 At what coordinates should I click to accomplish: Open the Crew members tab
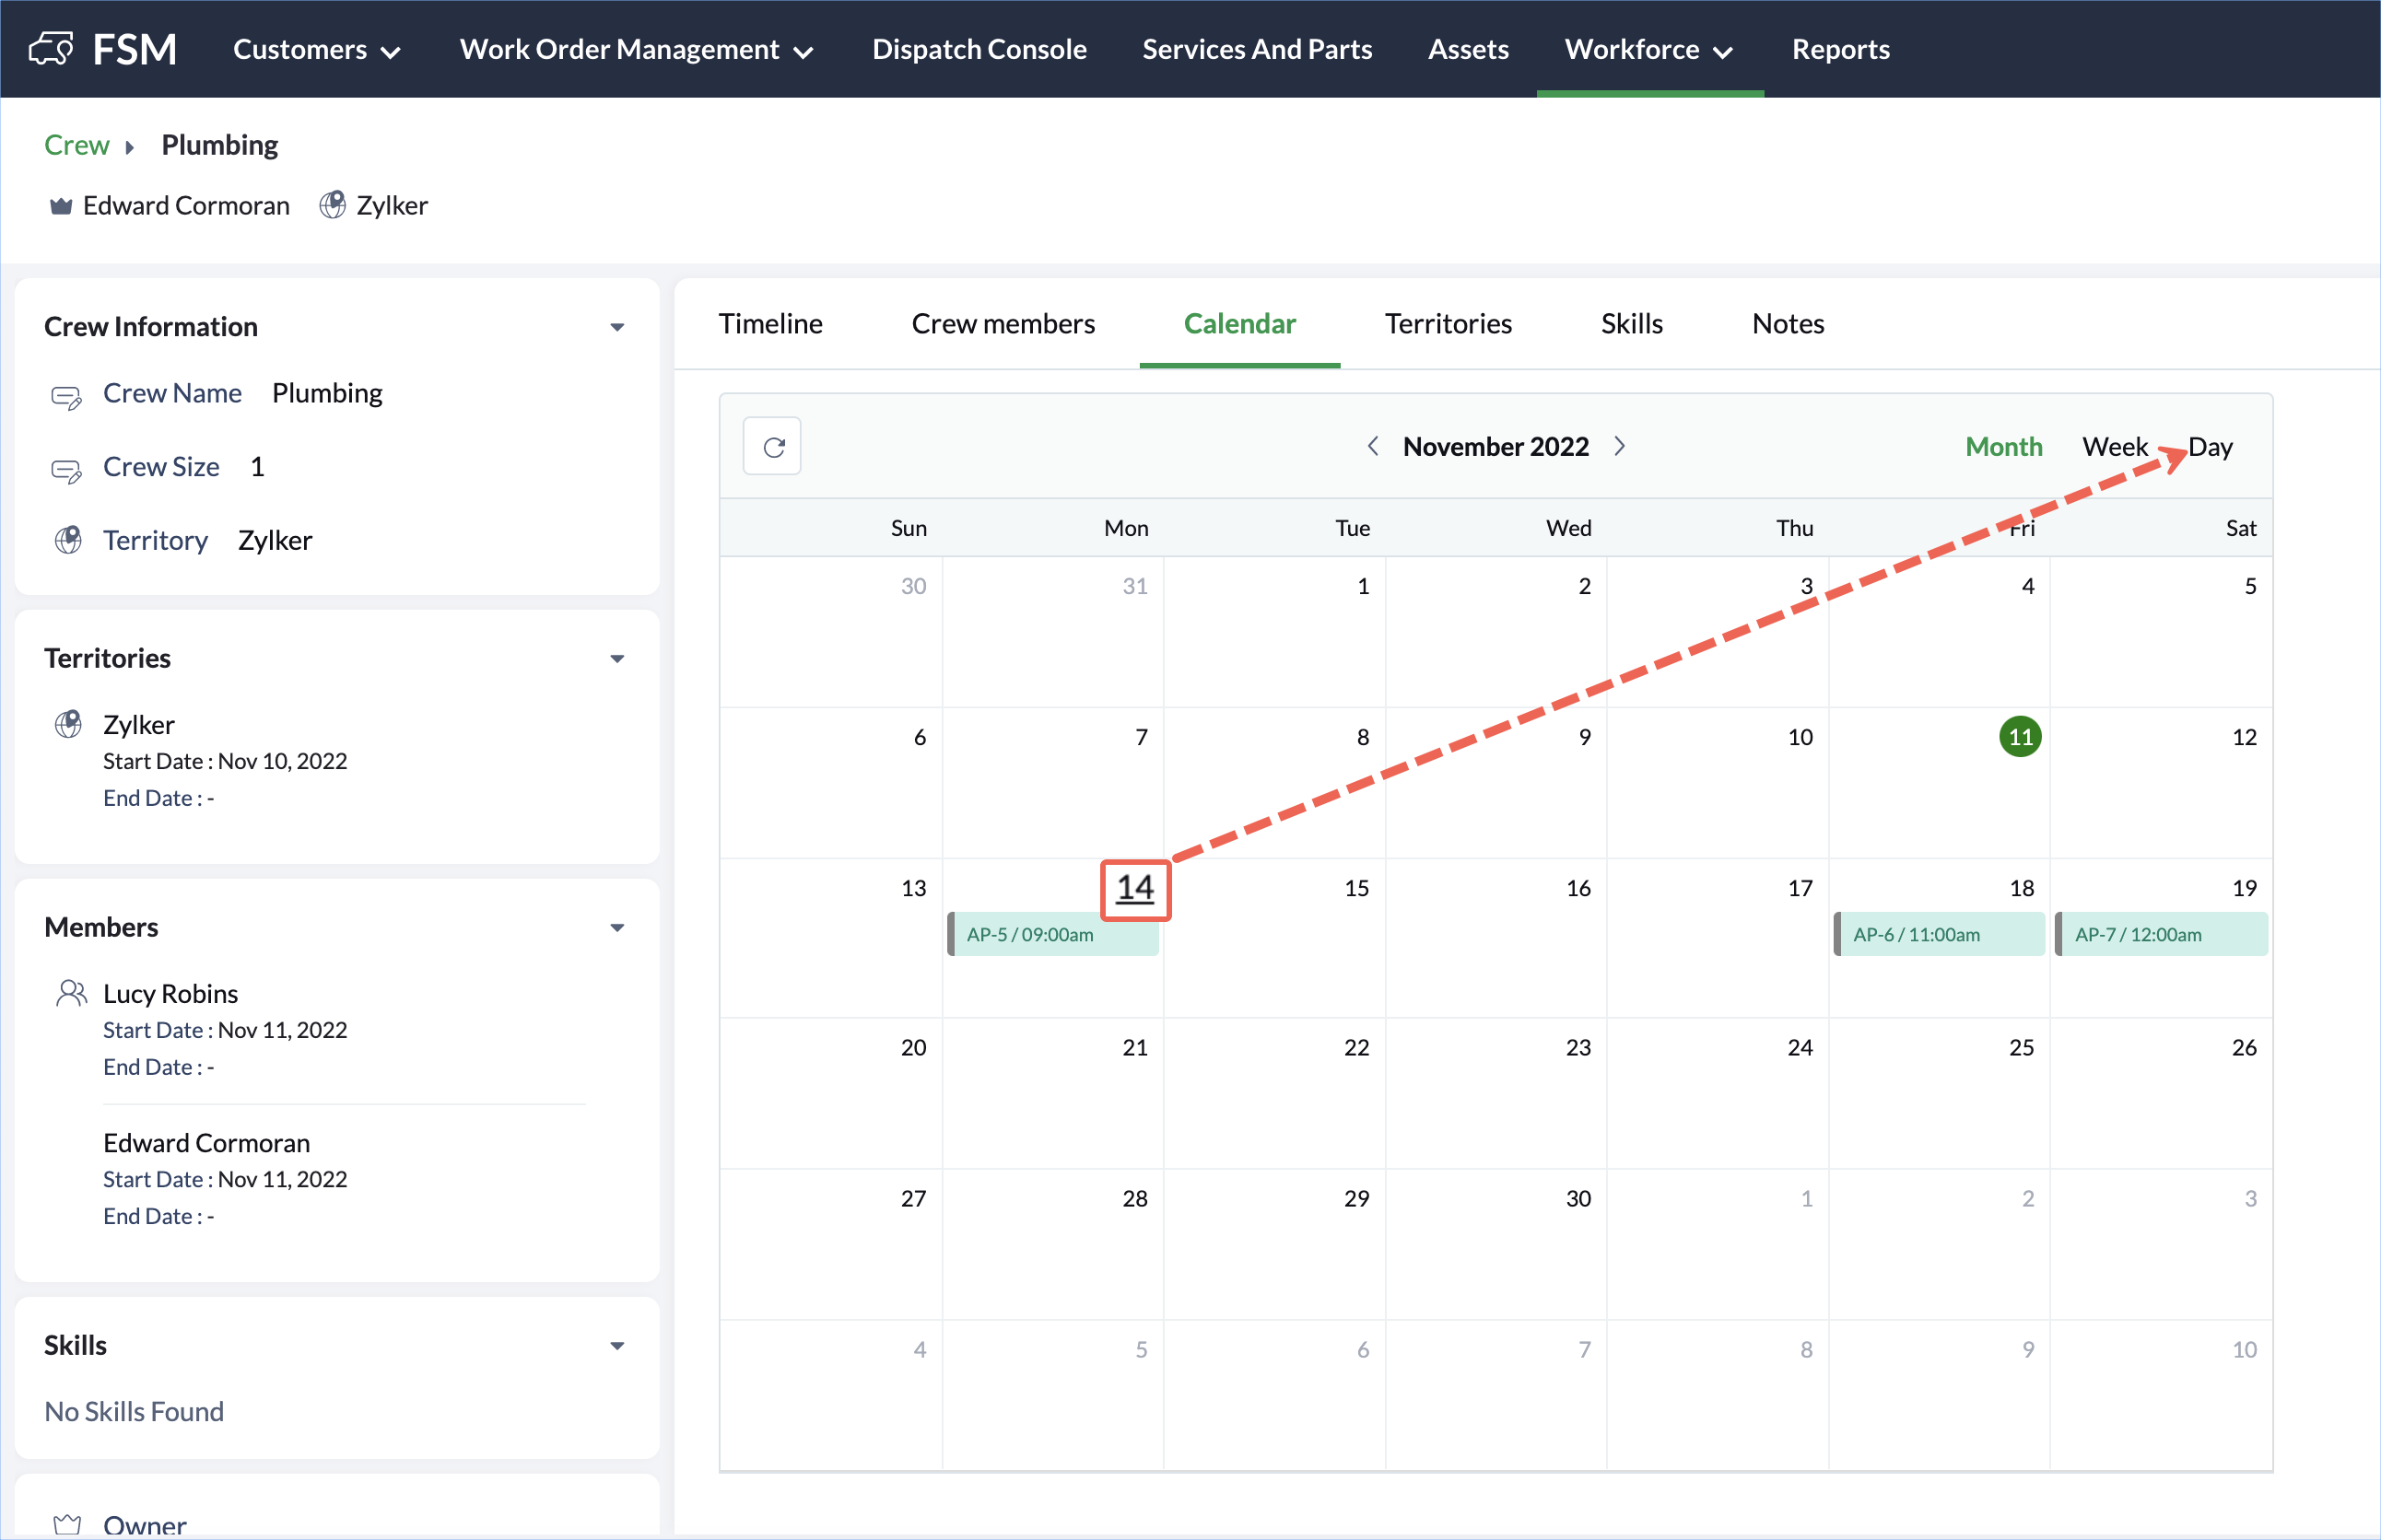1003,324
